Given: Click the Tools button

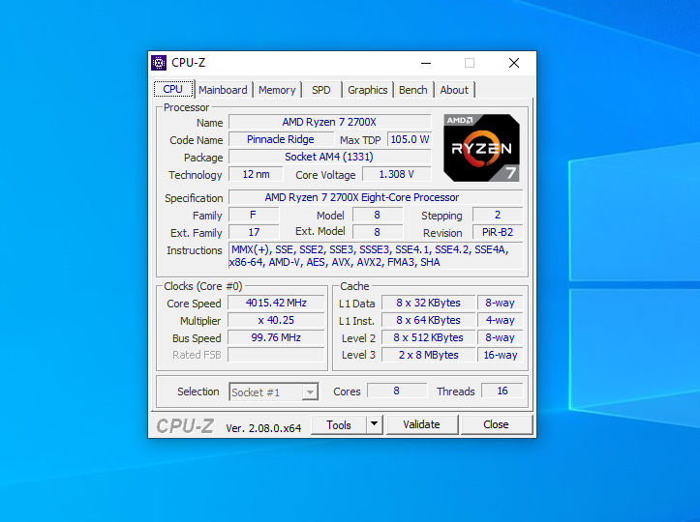Looking at the screenshot, I should (x=339, y=424).
